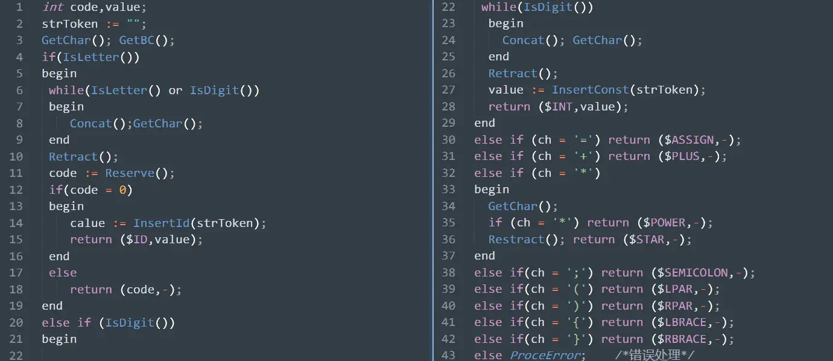
Task: Click 'else if (IsDigit())' on line 20
Action: [109, 323]
